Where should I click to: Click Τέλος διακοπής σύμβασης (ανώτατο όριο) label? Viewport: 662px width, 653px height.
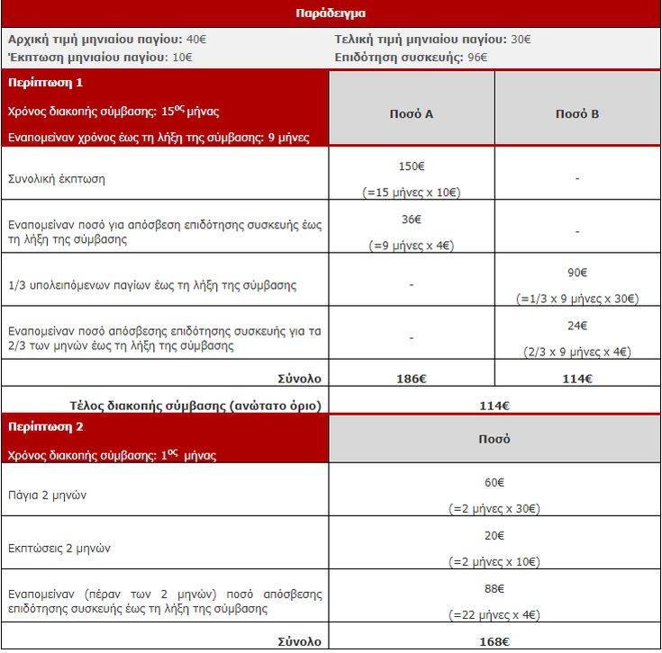pyautogui.click(x=195, y=406)
